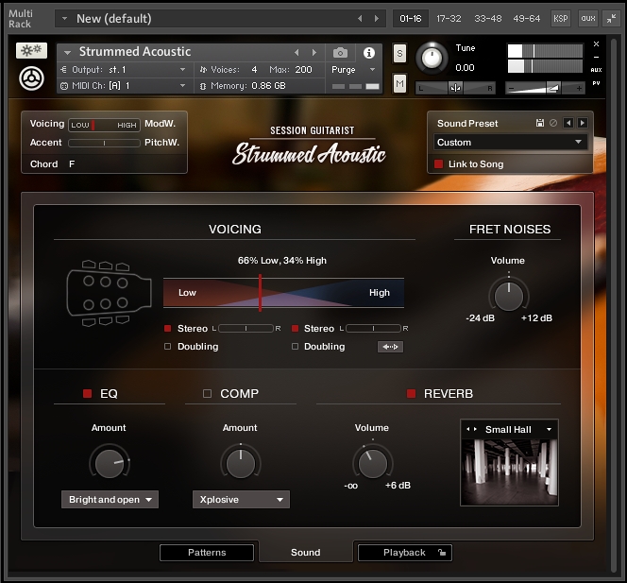Open the multi rack New (default) menu arrow
The image size is (627, 583).
(64, 18)
